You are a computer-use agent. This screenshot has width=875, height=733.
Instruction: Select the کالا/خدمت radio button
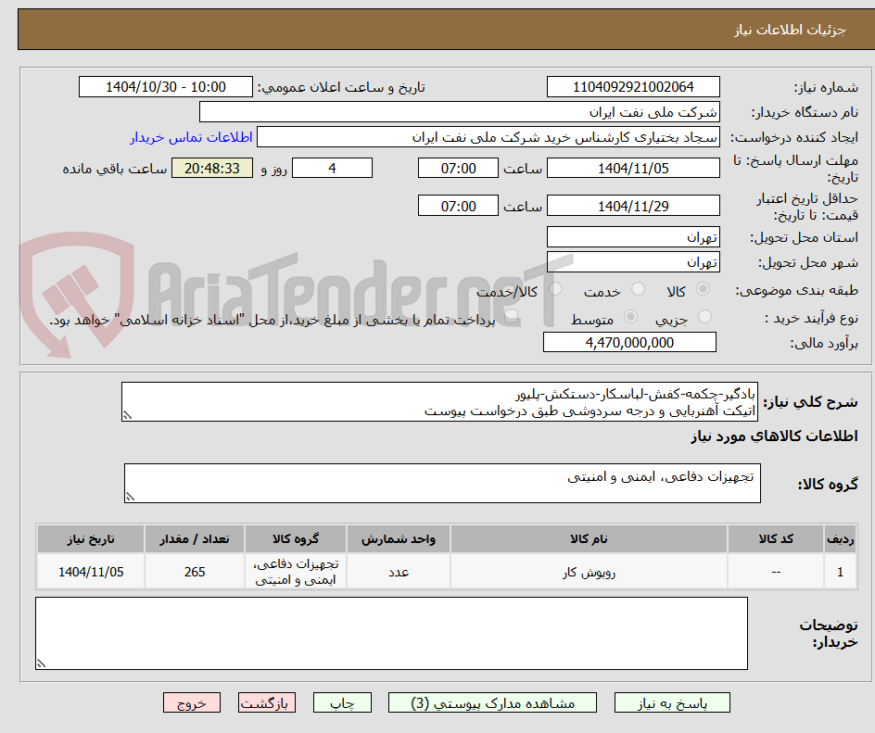(x=555, y=289)
